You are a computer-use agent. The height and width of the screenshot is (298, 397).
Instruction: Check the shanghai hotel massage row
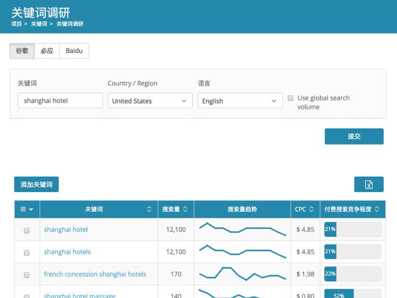tap(26, 296)
